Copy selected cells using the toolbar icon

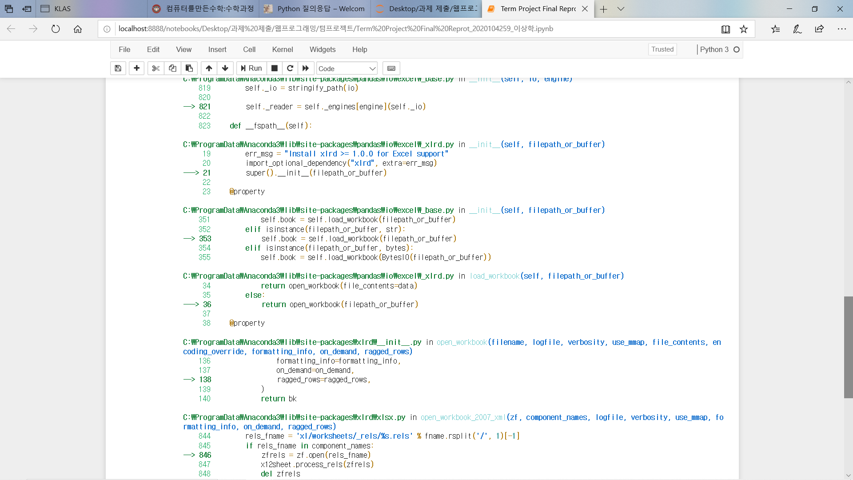coord(172,68)
